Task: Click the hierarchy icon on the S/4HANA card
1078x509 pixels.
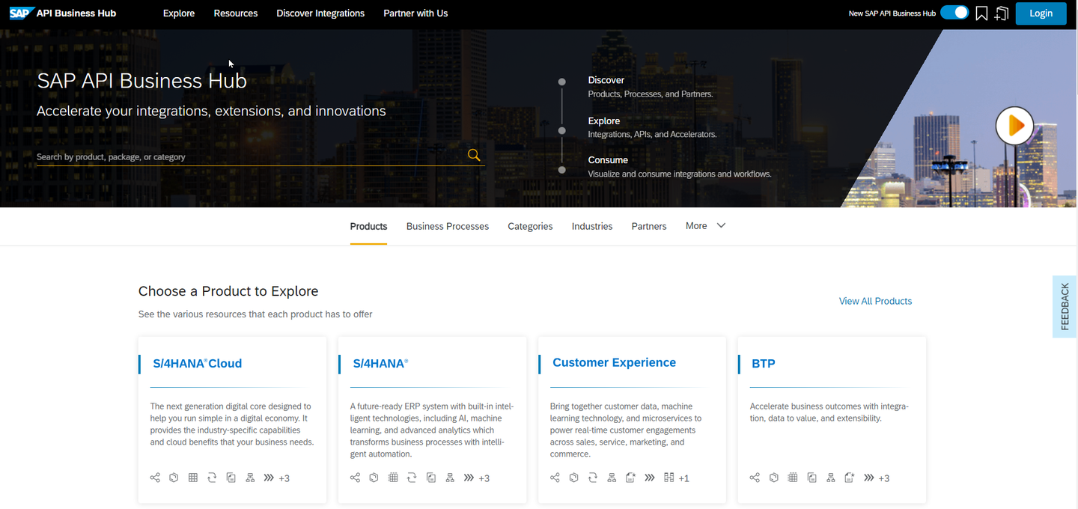Action: pos(450,478)
